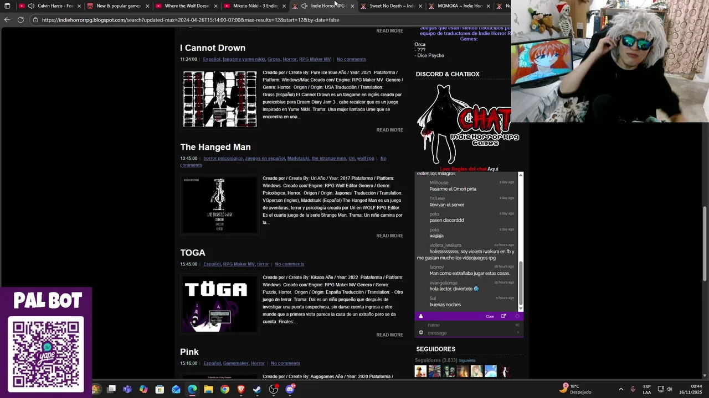This screenshot has width=709, height=398.
Task: Open The Hanged Man post title
Action: click(x=215, y=147)
